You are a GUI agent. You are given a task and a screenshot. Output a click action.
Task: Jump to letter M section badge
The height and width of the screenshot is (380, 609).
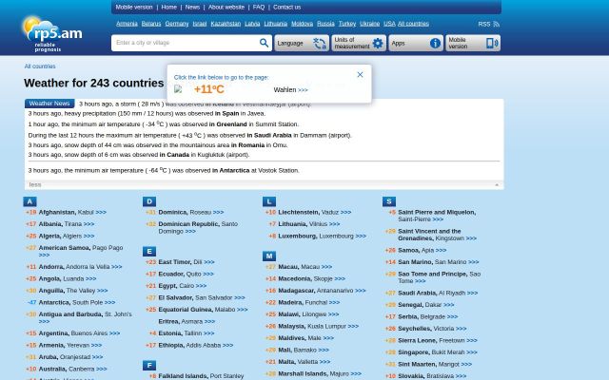coord(269,256)
